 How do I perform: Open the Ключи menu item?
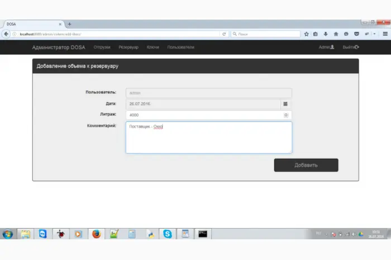coord(153,47)
